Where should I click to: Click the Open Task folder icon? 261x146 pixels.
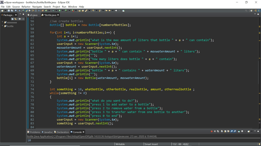point(83,11)
